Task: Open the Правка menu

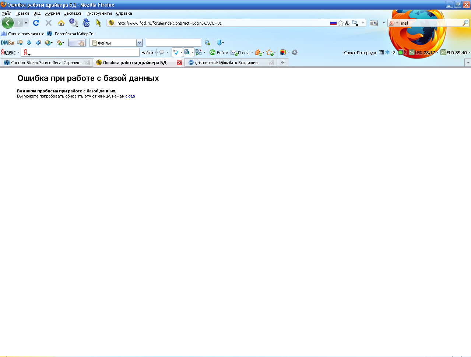Action: tap(22, 13)
